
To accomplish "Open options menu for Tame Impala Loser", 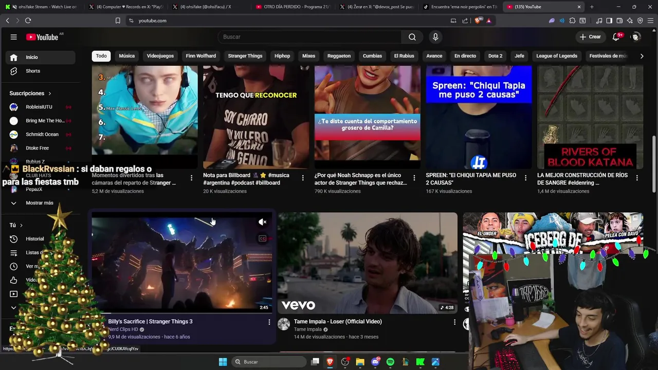I will (454, 322).
